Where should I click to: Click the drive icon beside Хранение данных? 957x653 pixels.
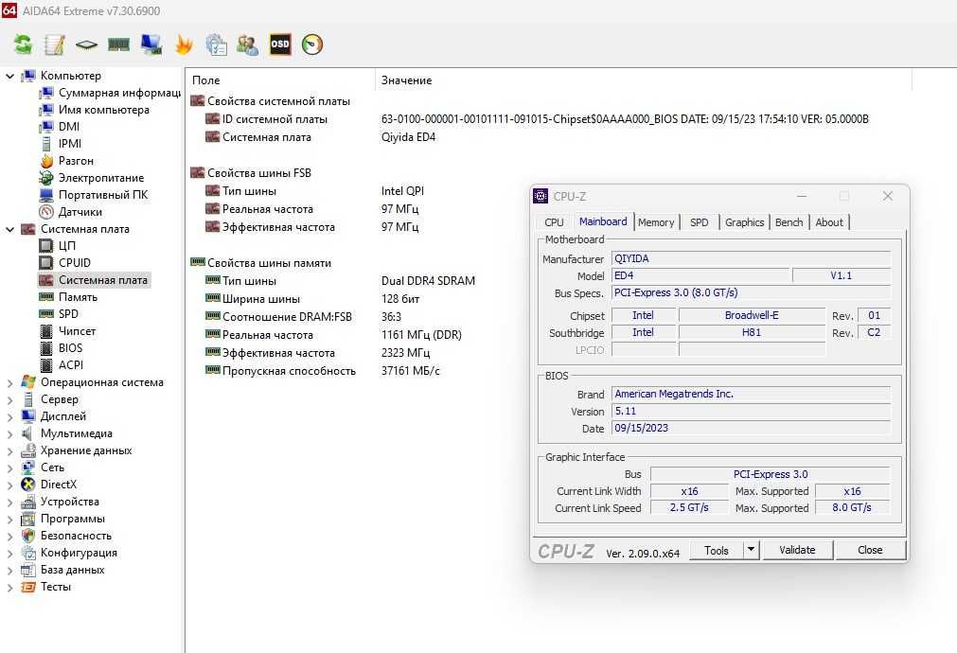pos(28,450)
